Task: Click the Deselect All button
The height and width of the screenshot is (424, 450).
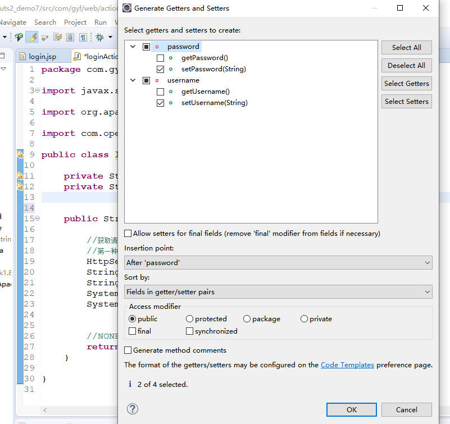Action: click(406, 65)
